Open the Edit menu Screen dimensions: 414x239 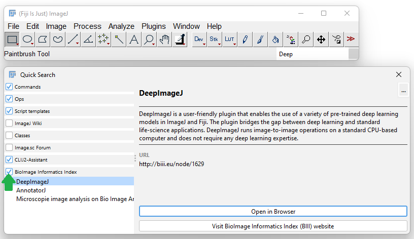click(33, 26)
